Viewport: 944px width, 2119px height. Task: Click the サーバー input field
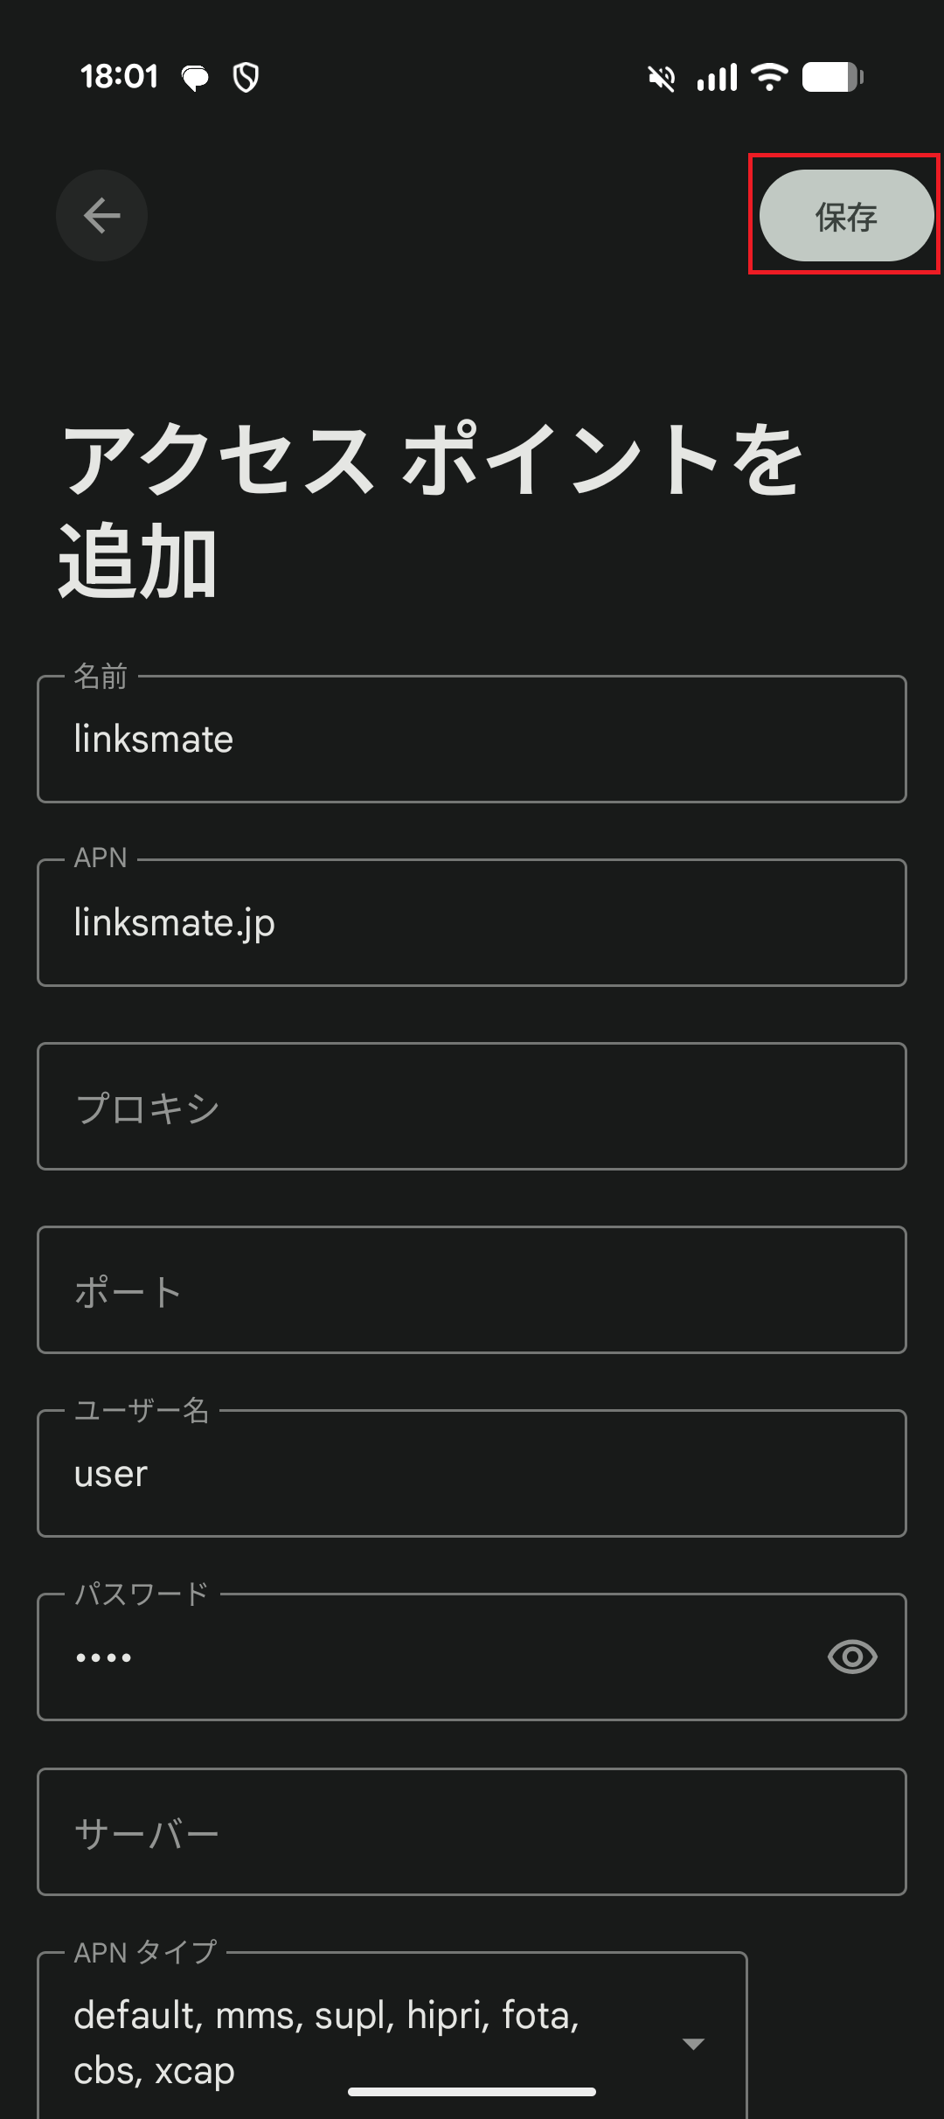click(472, 1833)
